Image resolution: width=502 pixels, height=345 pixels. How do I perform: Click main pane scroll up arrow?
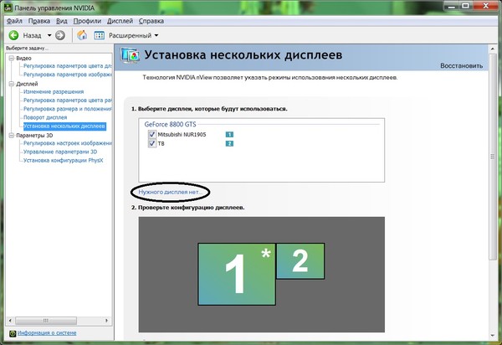(493, 49)
